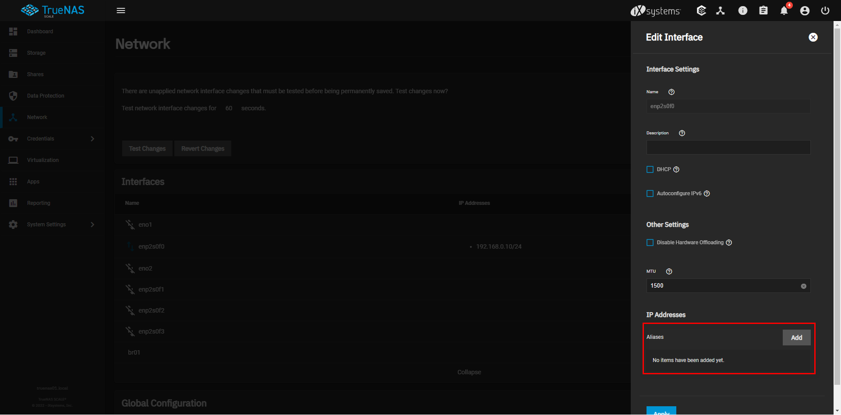The height and width of the screenshot is (415, 841).
Task: Enable the DHCP checkbox
Action: click(x=650, y=169)
